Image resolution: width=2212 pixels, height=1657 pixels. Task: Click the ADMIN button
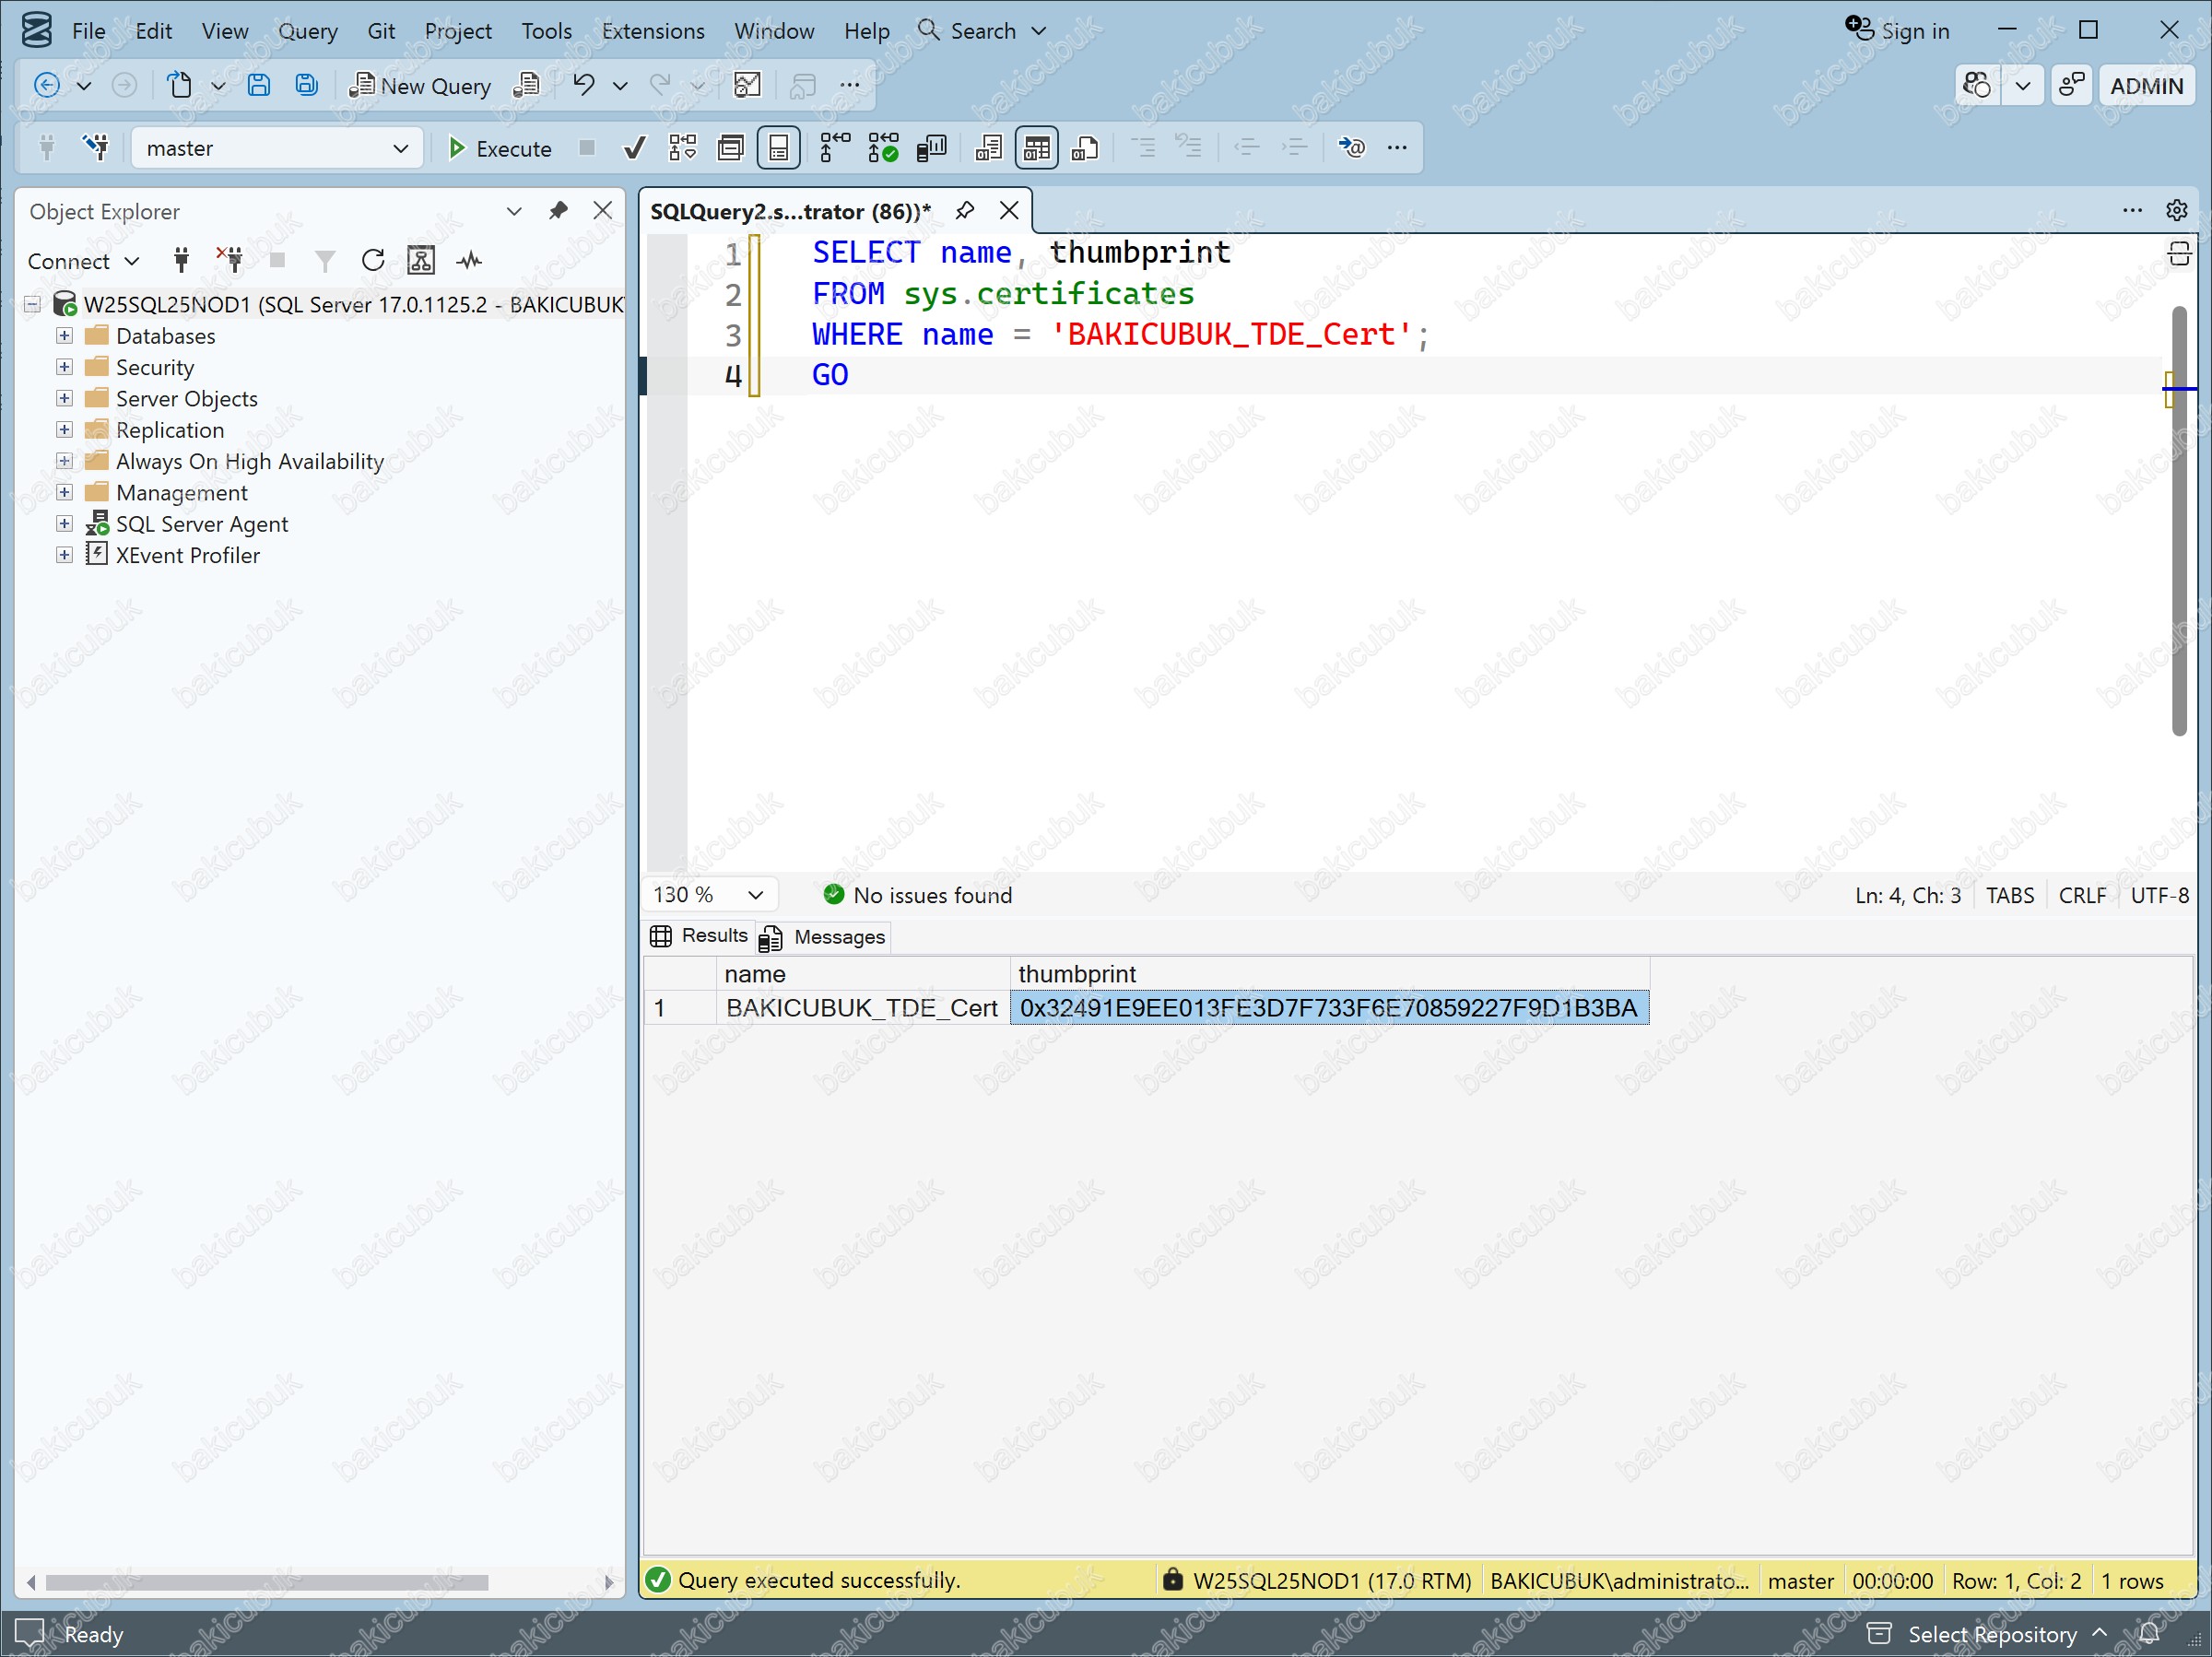[x=2146, y=86]
